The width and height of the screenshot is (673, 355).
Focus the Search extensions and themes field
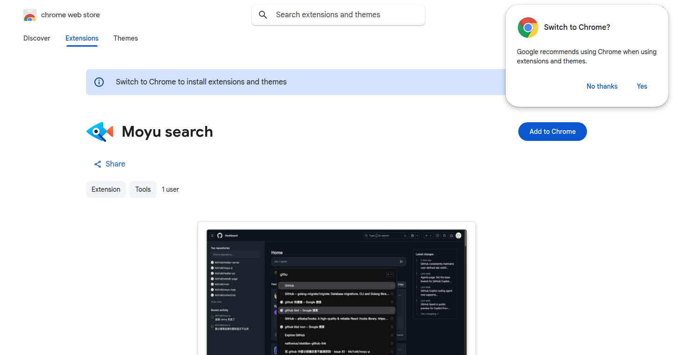338,15
